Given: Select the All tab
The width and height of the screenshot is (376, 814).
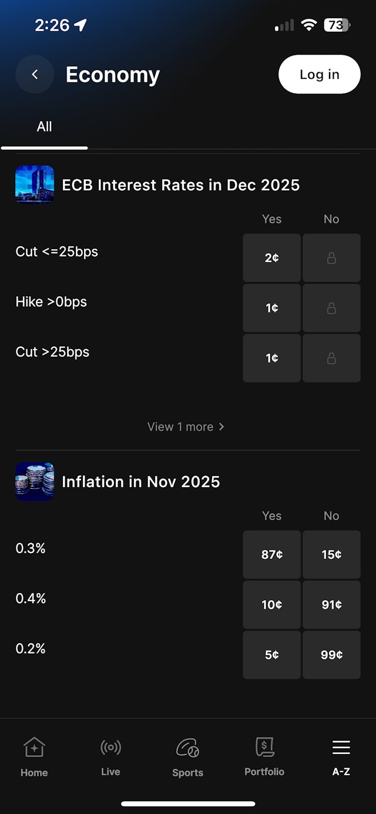Looking at the screenshot, I should (45, 127).
